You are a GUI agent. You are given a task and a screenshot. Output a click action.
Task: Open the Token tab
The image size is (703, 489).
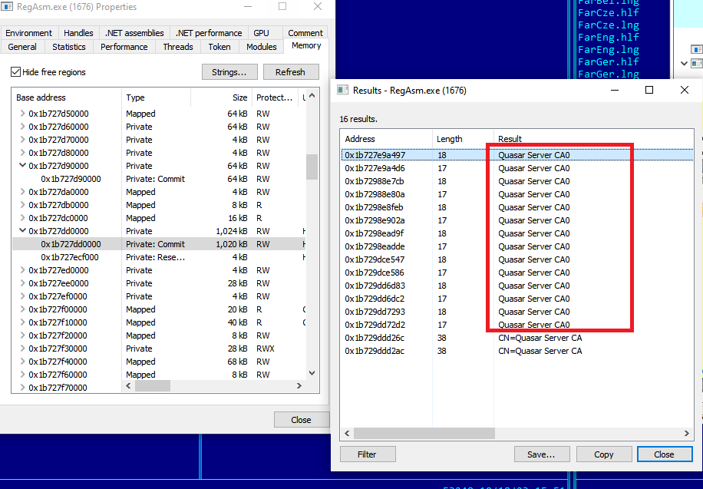click(x=219, y=46)
